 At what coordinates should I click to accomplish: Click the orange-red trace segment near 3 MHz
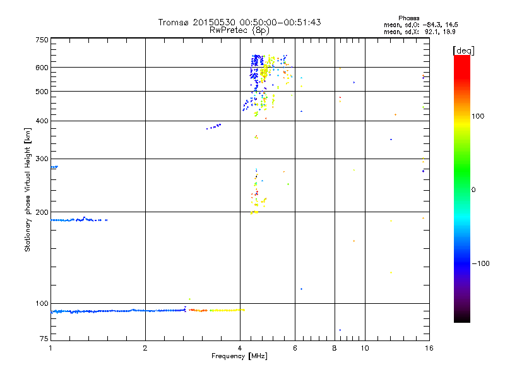pos(198,310)
